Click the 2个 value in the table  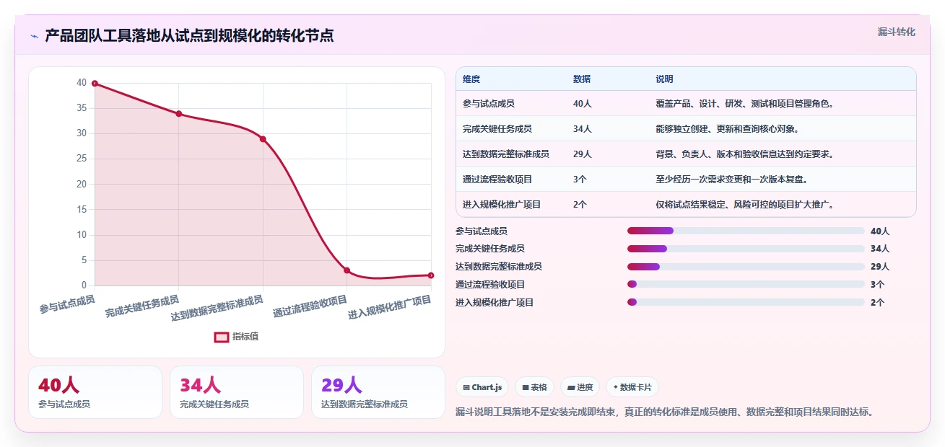580,205
